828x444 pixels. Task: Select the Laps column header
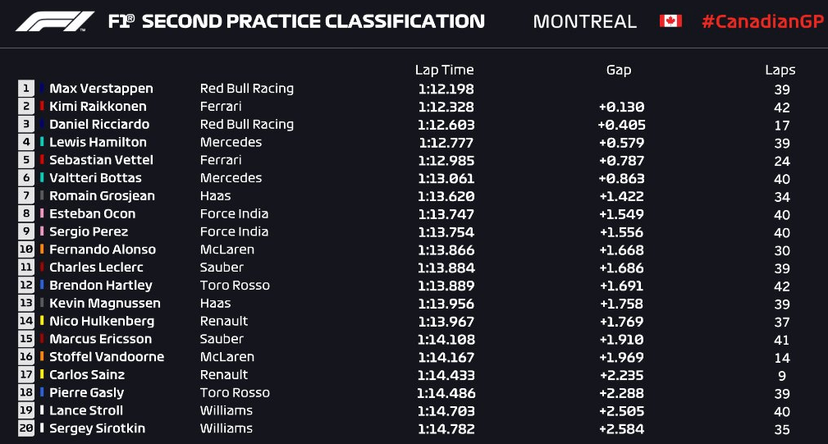coord(780,71)
